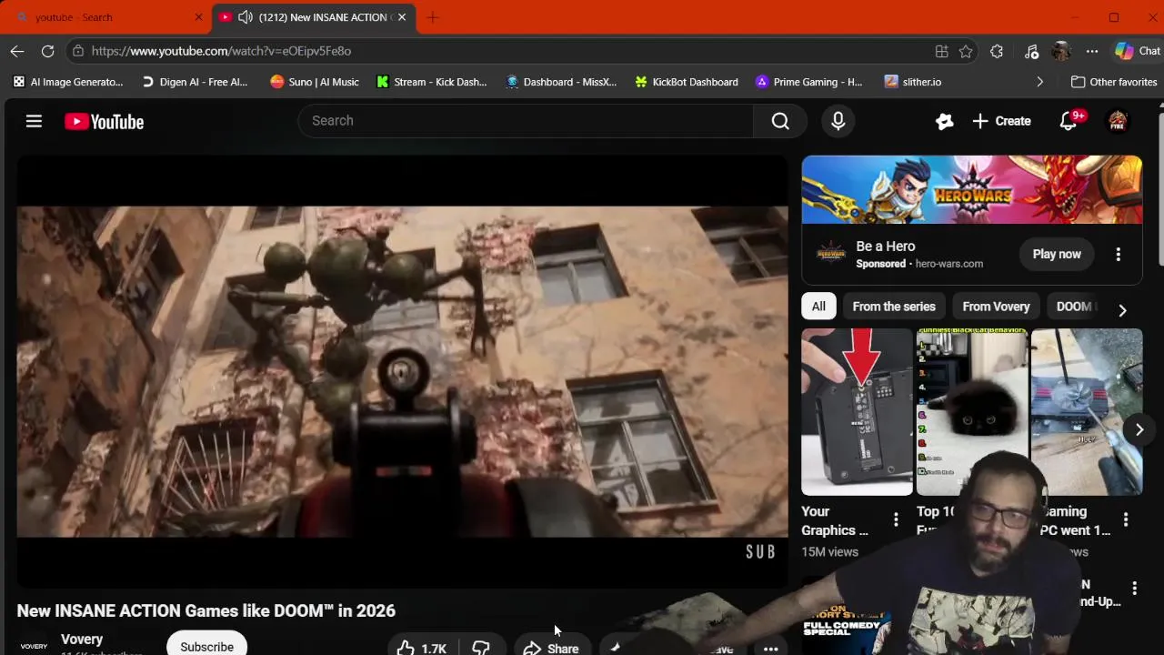This screenshot has width=1164, height=655.
Task: Open KickBot Dashboard bookmark
Action: [x=687, y=82]
